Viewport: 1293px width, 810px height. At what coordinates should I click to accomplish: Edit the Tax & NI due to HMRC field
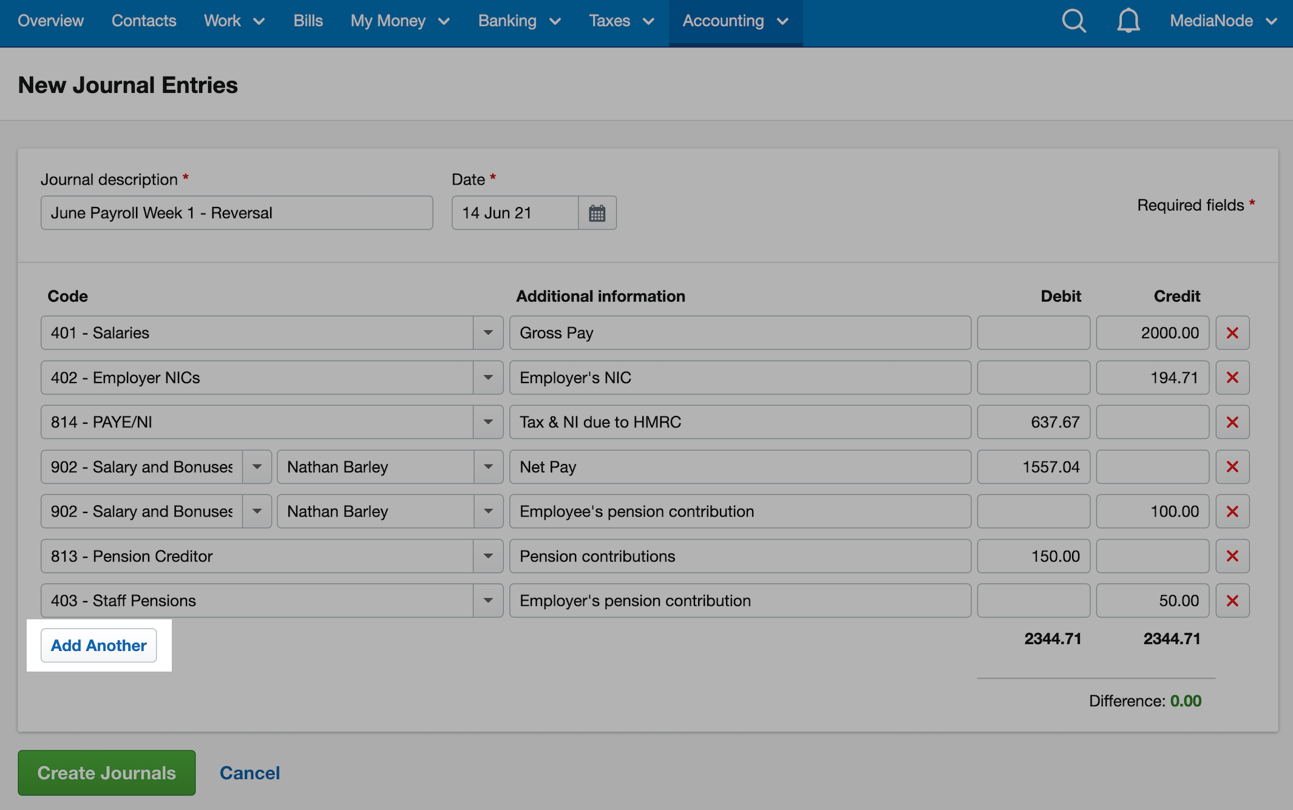(x=740, y=422)
